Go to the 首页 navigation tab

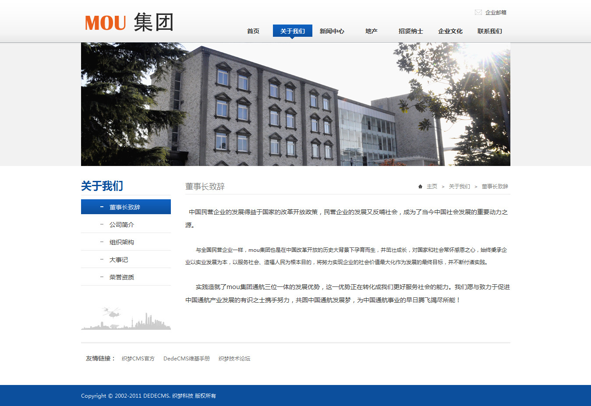tap(253, 31)
